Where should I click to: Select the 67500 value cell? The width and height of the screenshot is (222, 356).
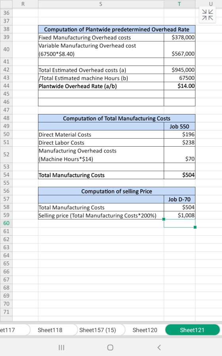[180, 78]
